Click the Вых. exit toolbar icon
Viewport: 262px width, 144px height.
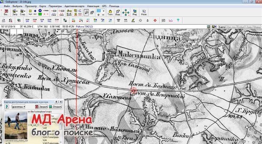pos(6,12)
